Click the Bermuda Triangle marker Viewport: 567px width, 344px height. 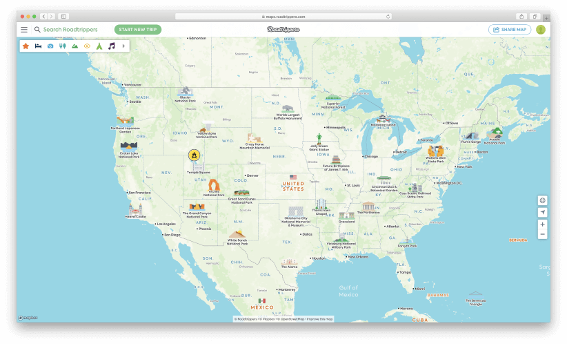pyautogui.click(x=475, y=294)
